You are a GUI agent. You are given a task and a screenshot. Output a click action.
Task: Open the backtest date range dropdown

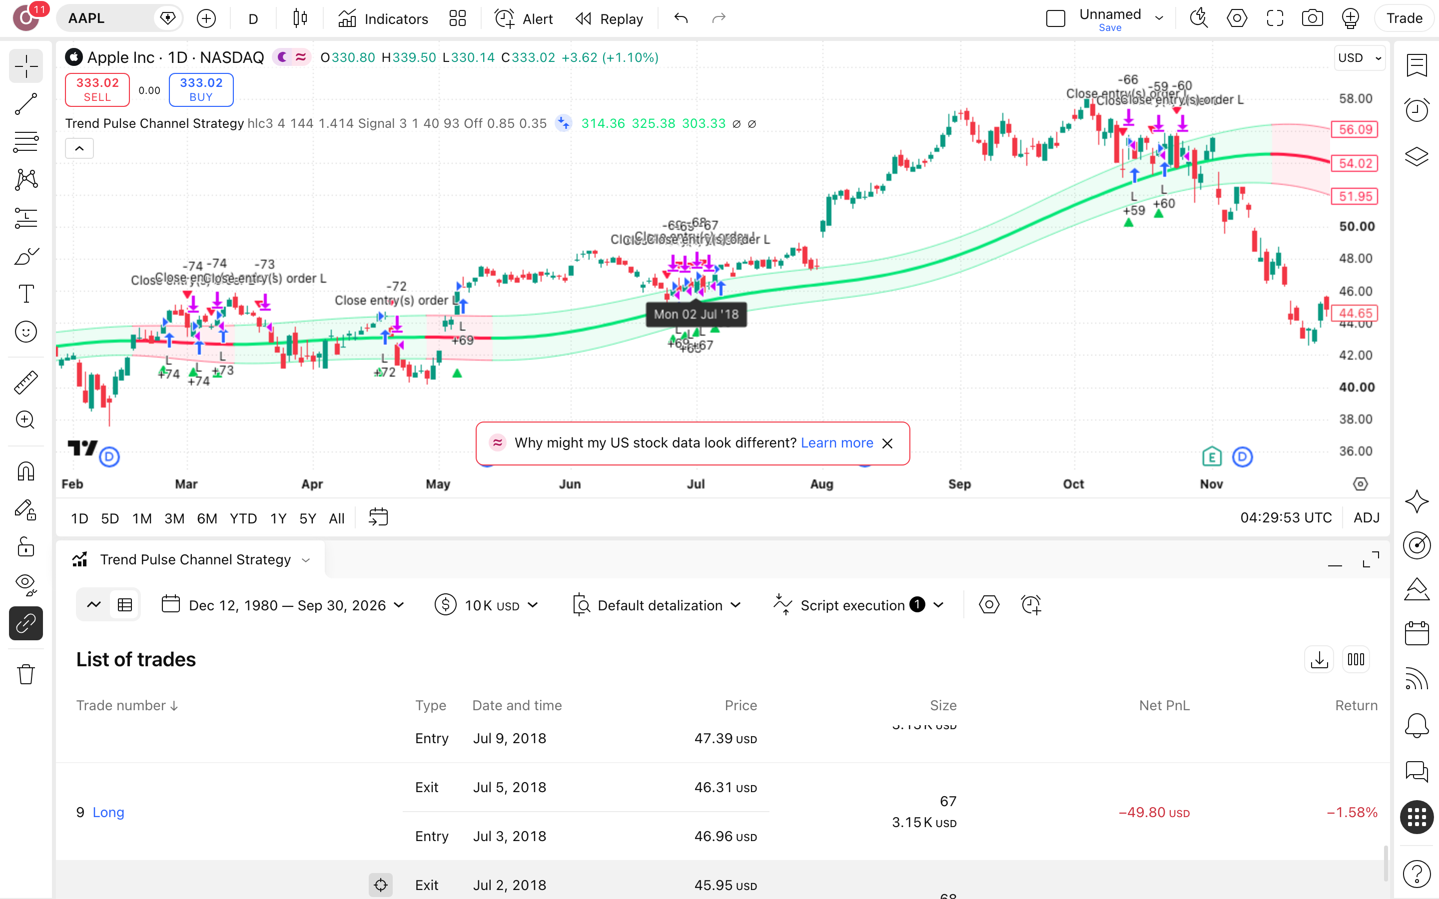coord(283,605)
